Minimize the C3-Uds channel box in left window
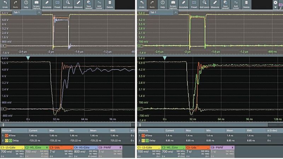Screen dimensions: 283x159 click(x=71, y=148)
